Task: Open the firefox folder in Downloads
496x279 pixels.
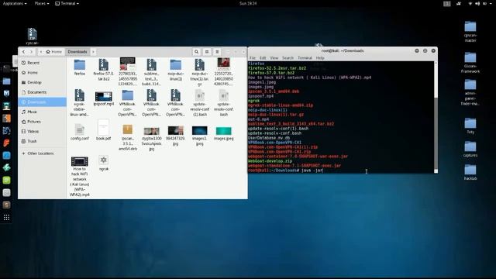Action: [x=79, y=67]
